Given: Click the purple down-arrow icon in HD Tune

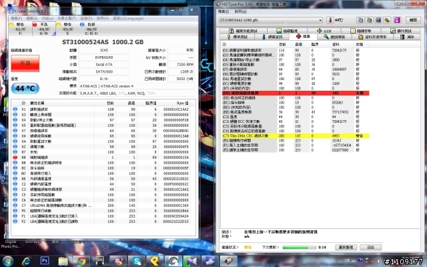Looking at the screenshot, I should 397,20.
